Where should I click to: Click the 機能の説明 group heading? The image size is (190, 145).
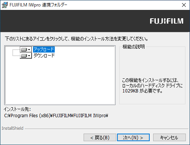point(133,47)
